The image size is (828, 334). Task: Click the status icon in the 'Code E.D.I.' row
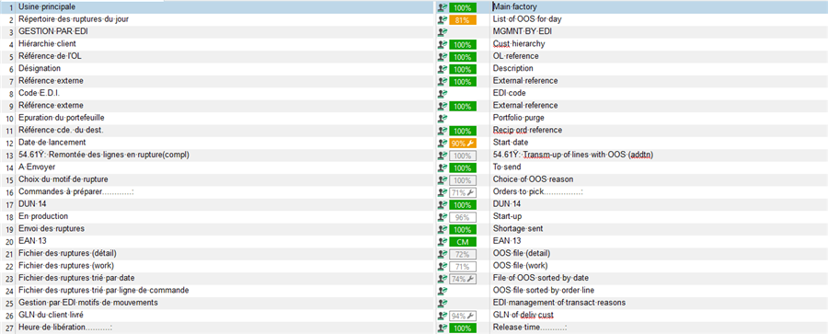click(x=443, y=94)
